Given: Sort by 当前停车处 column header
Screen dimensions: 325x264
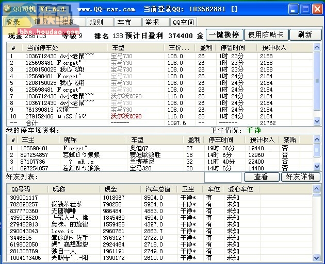Looking at the screenshot, I should (64, 48).
